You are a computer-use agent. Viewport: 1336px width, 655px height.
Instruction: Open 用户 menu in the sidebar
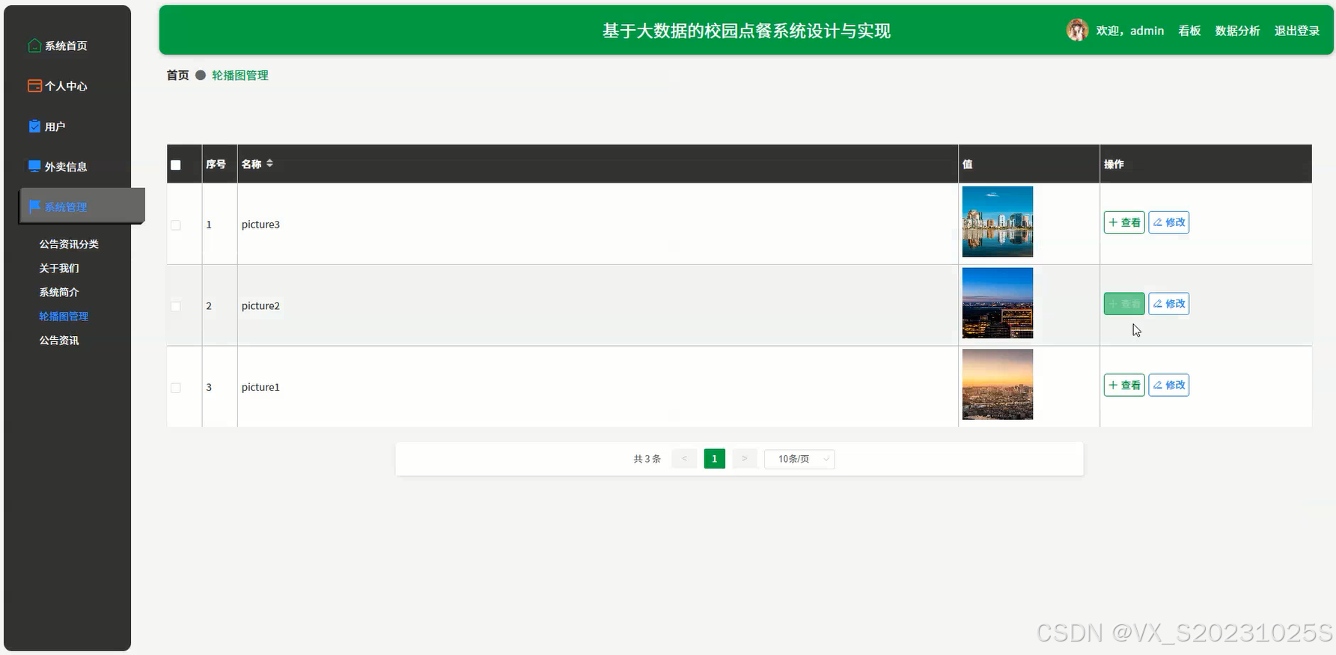tap(55, 127)
